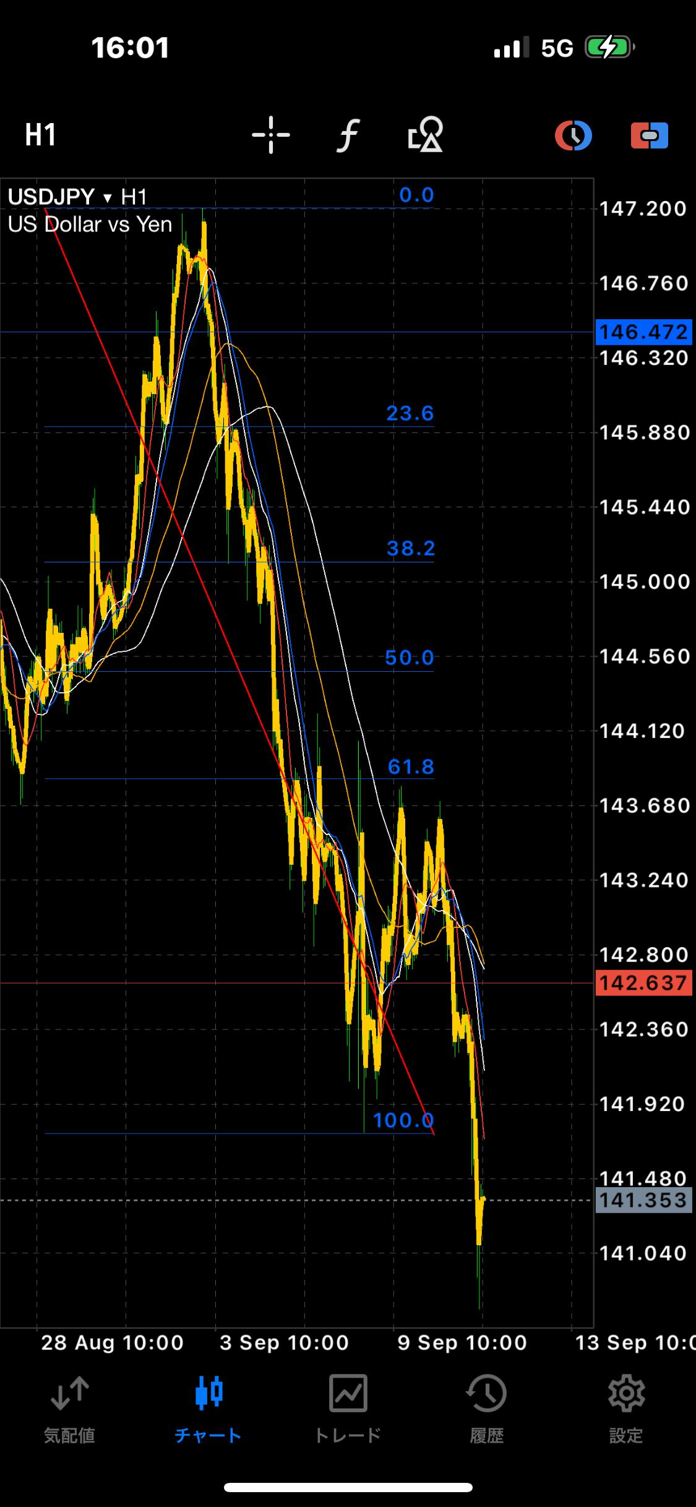The width and height of the screenshot is (696, 1507).
Task: Tap the 146.760 price axis label
Action: [x=644, y=283]
